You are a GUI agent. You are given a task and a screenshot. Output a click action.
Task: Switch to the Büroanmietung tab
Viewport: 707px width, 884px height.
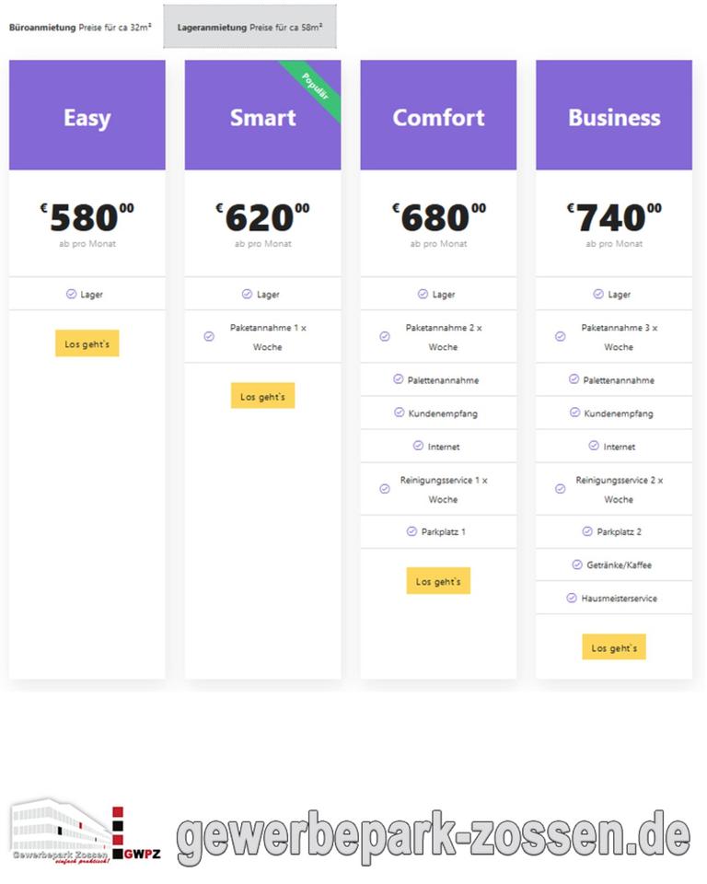click(80, 28)
